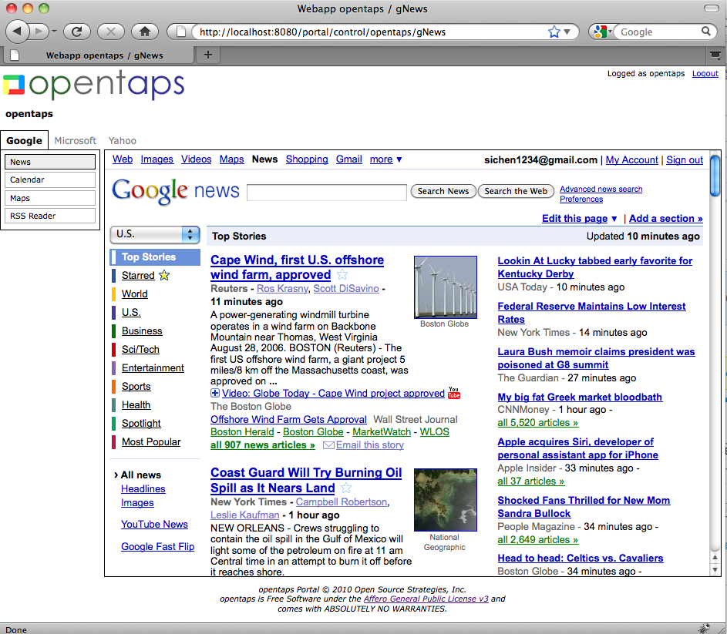Image resolution: width=727 pixels, height=634 pixels.
Task: Click Sign out of Google
Action: coord(685,160)
